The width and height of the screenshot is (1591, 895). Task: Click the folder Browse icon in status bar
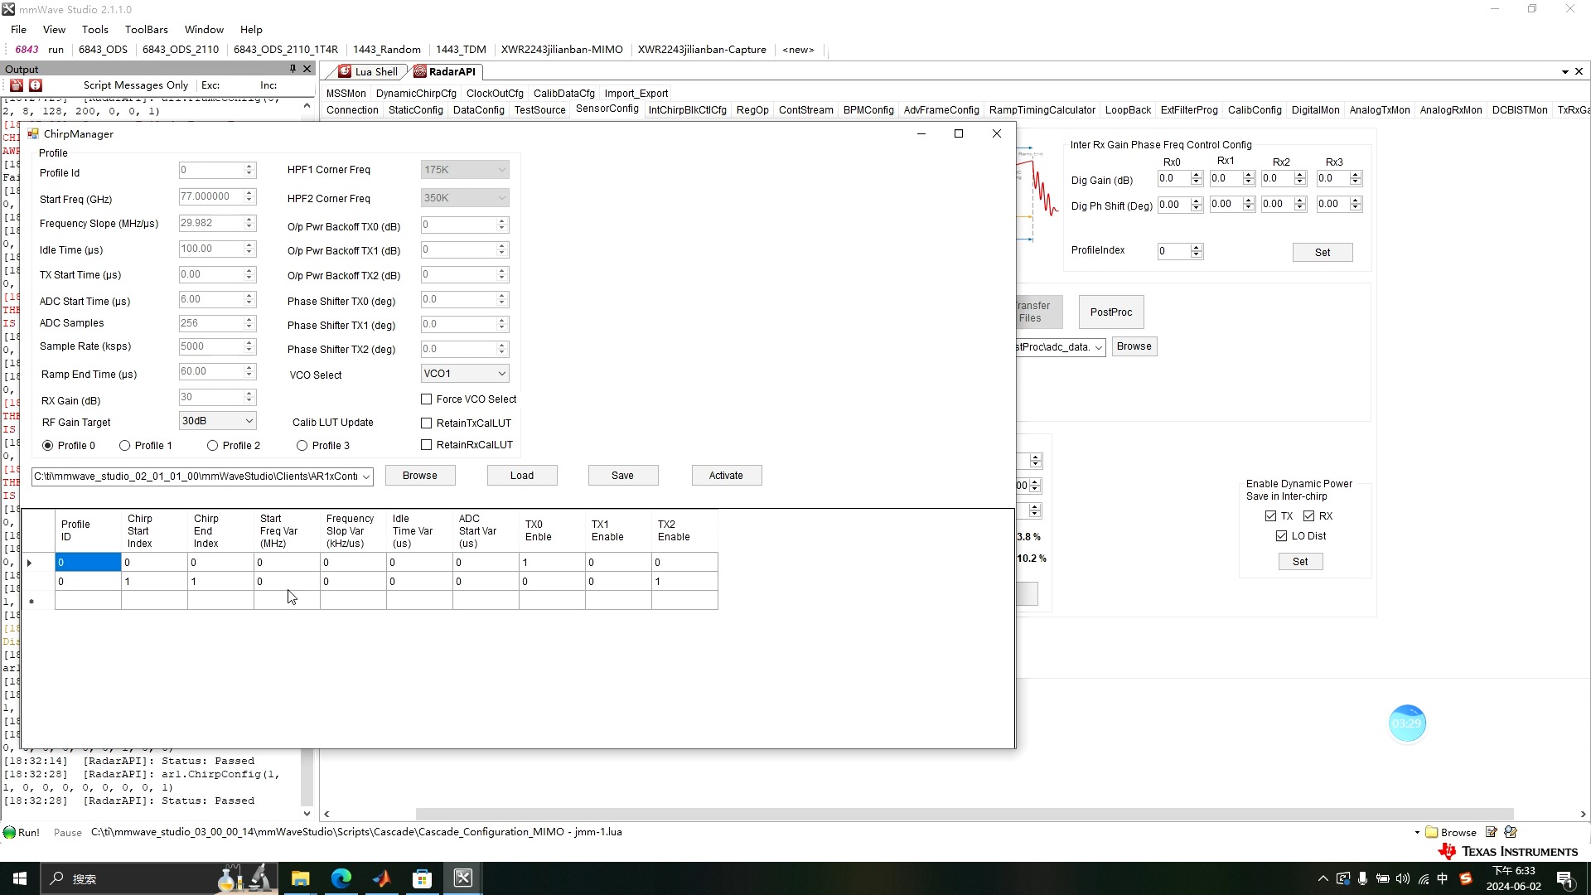click(1432, 832)
